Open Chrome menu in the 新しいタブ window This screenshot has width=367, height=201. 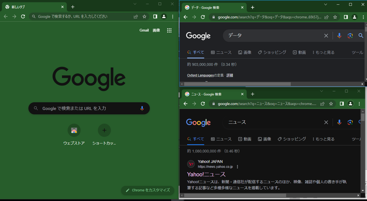coord(173,16)
